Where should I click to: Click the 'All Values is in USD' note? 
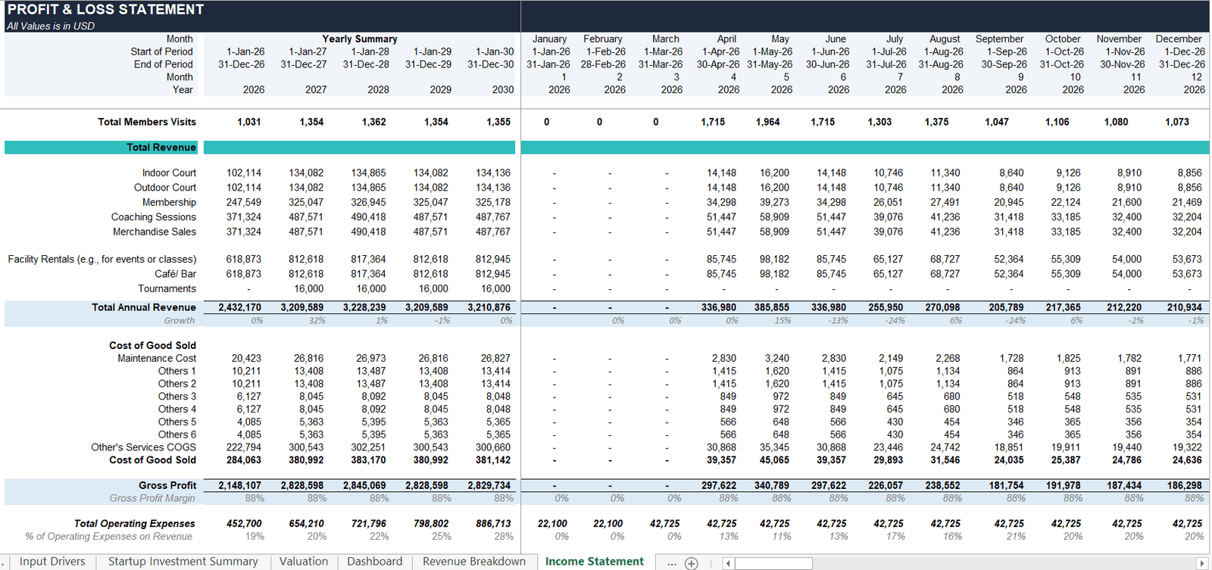pos(51,26)
